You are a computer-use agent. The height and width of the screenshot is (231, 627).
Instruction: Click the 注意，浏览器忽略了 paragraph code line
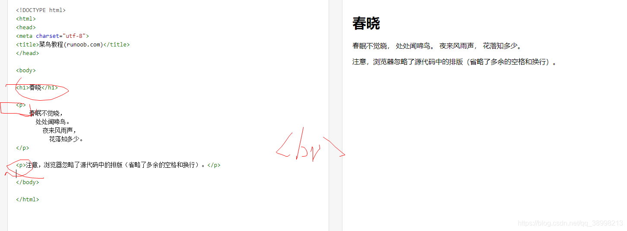click(x=118, y=165)
